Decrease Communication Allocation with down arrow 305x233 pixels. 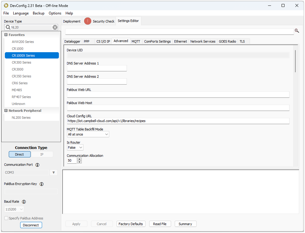[x=79, y=162]
